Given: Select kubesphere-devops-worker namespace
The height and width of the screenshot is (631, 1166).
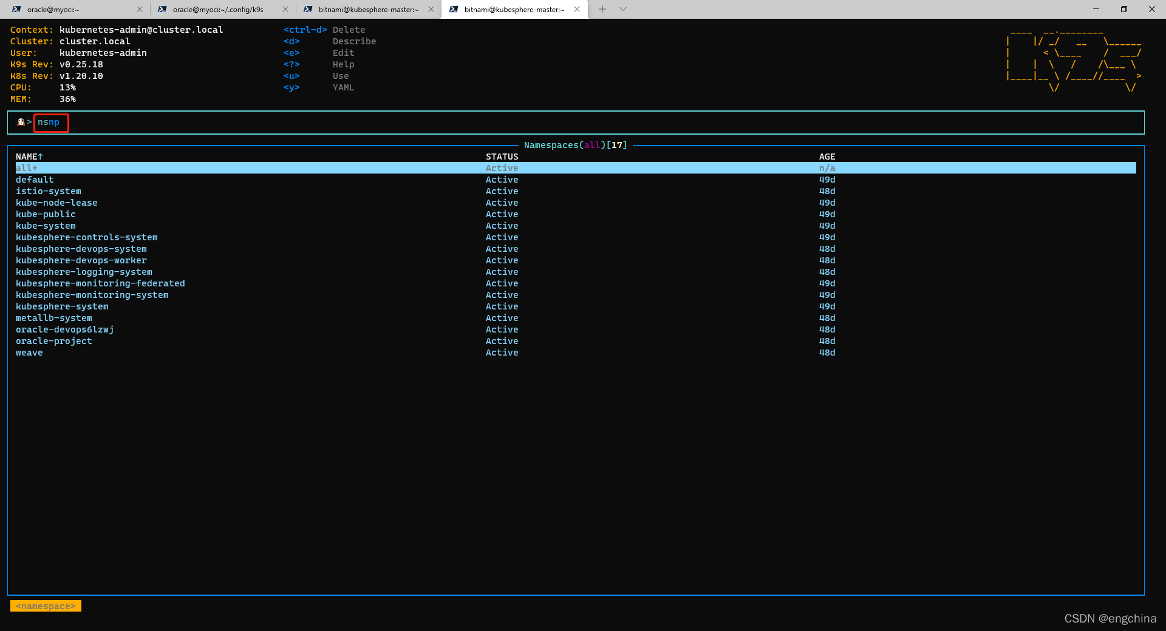Looking at the screenshot, I should 576,260.
